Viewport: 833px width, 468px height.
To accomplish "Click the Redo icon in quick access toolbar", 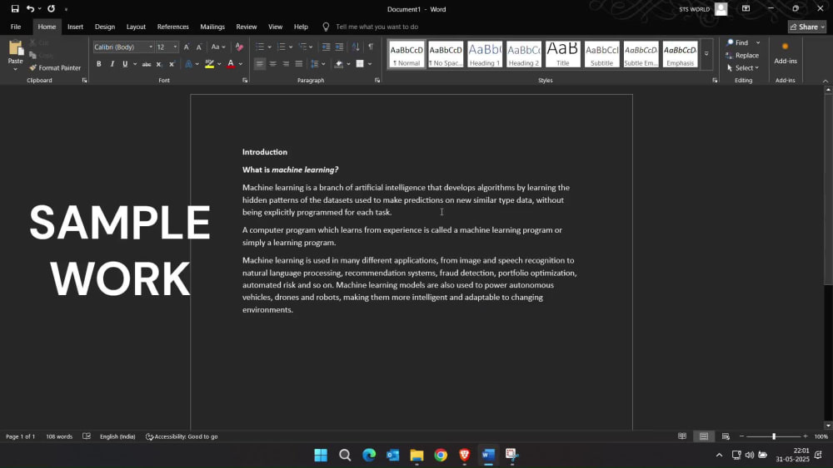I will [51, 8].
